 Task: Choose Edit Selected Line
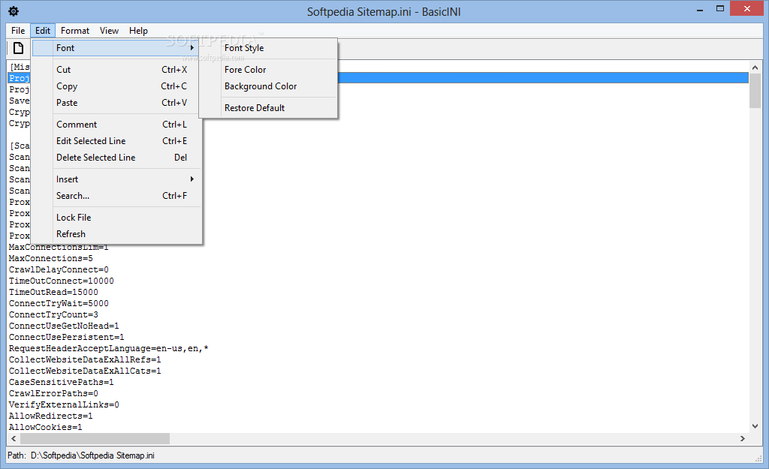(x=116, y=141)
